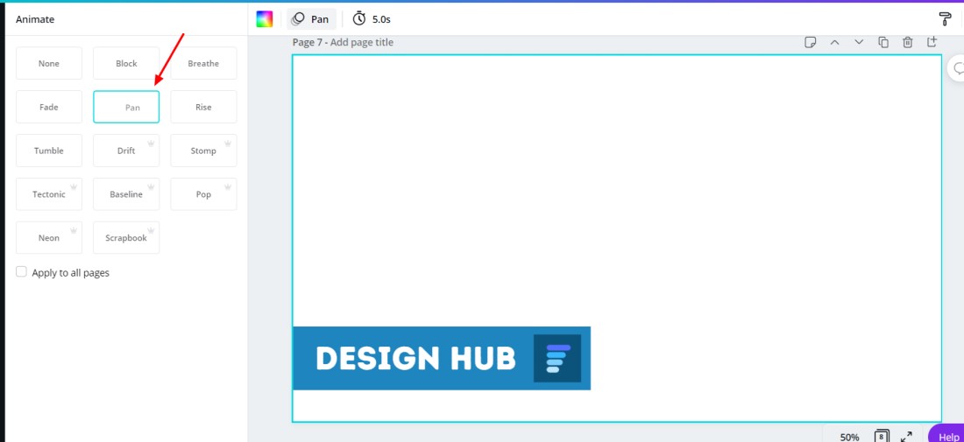
Task: Open the comment bubble icon beside the page
Action: (957, 69)
